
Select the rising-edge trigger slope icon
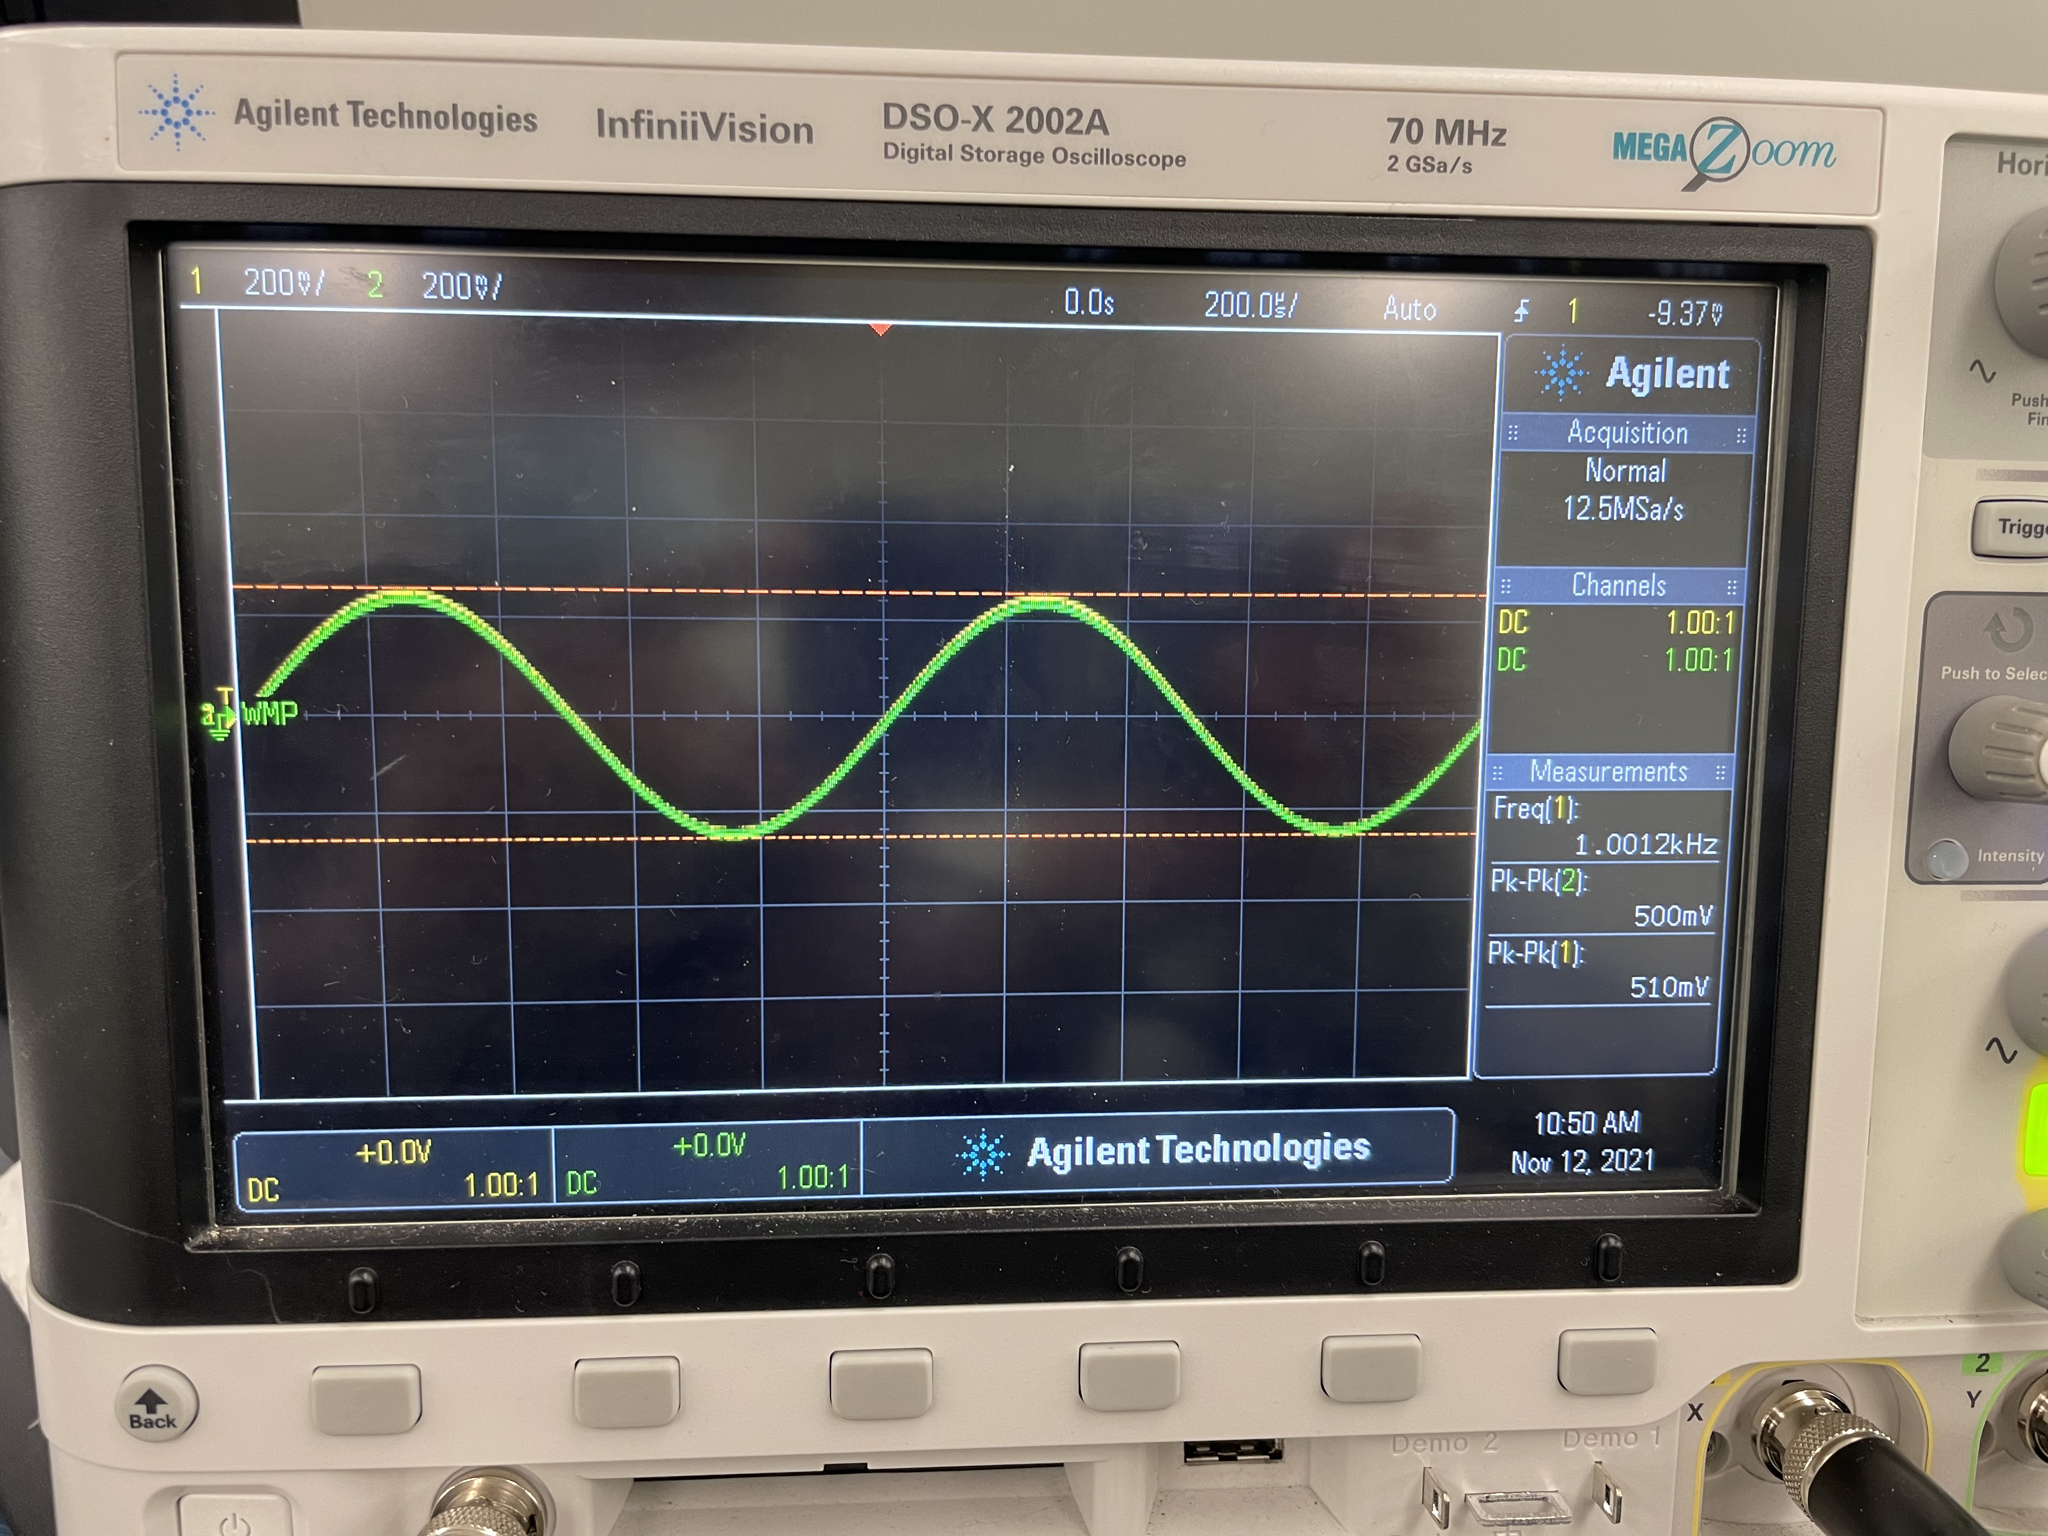1521,311
